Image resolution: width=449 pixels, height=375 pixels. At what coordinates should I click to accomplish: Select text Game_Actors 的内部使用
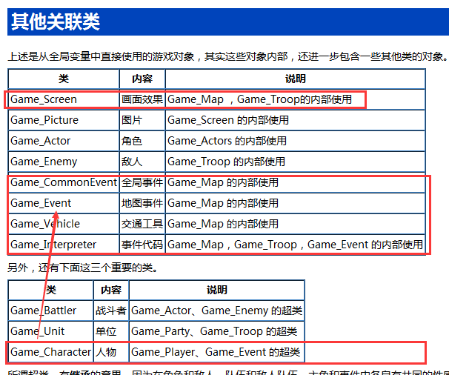point(227,141)
